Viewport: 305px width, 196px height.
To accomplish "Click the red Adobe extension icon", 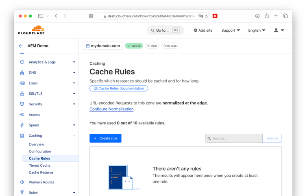I will point(215,16).
